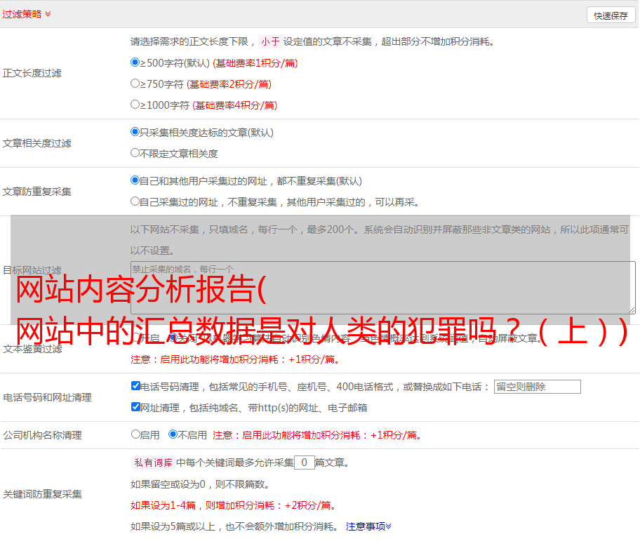Select the ≥500字符(默认) radio option

(135, 62)
